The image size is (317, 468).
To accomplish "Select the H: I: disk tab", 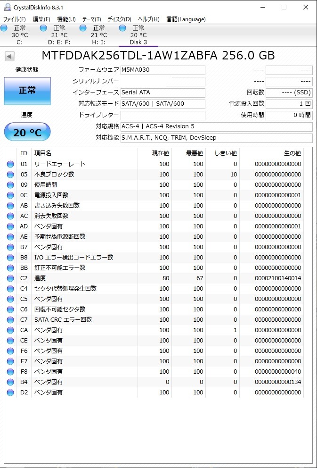I will [x=99, y=35].
